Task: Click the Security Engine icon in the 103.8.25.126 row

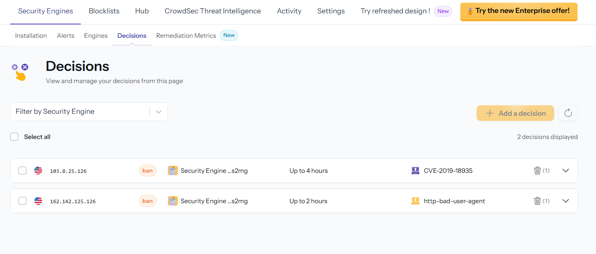Action: (x=173, y=171)
